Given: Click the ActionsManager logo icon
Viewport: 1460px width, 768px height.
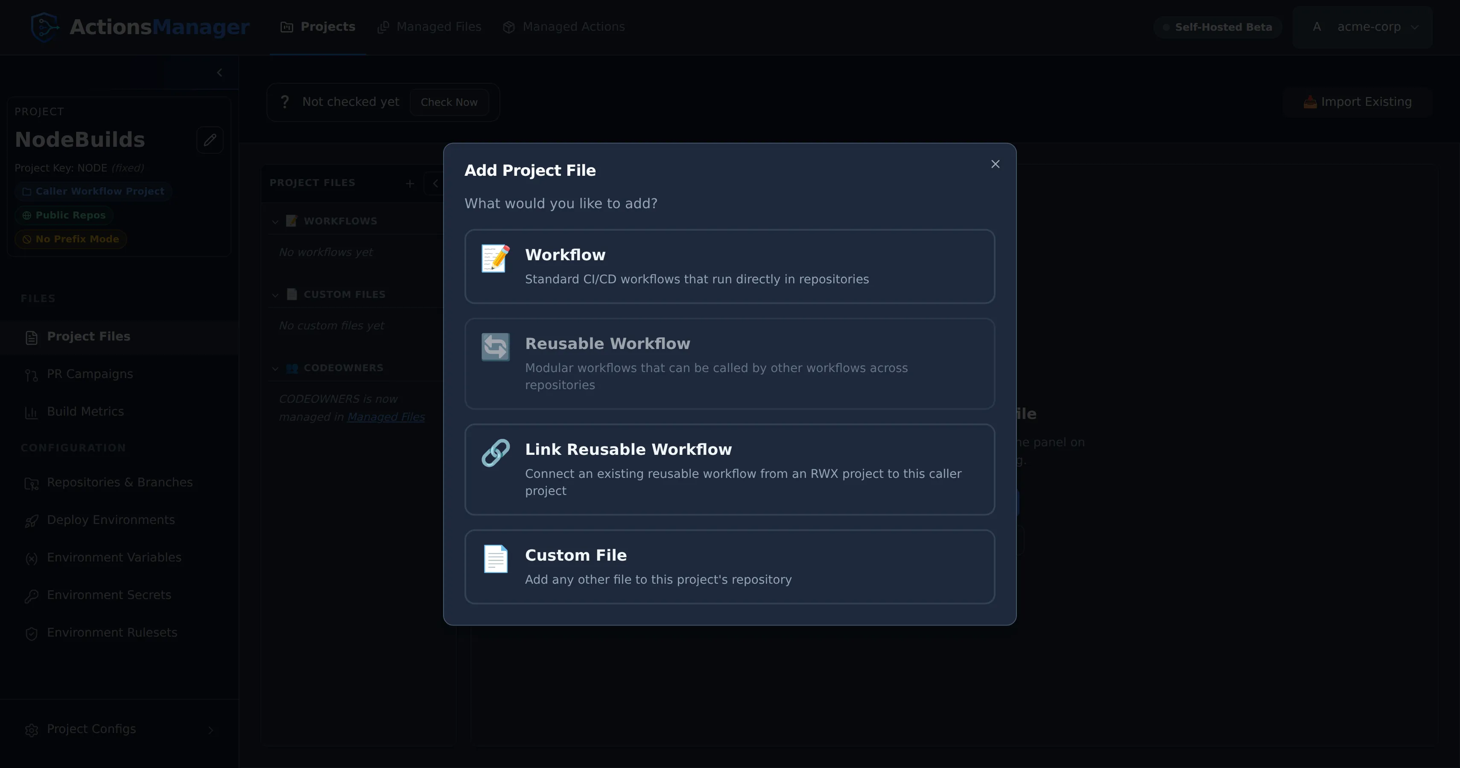Looking at the screenshot, I should point(45,27).
